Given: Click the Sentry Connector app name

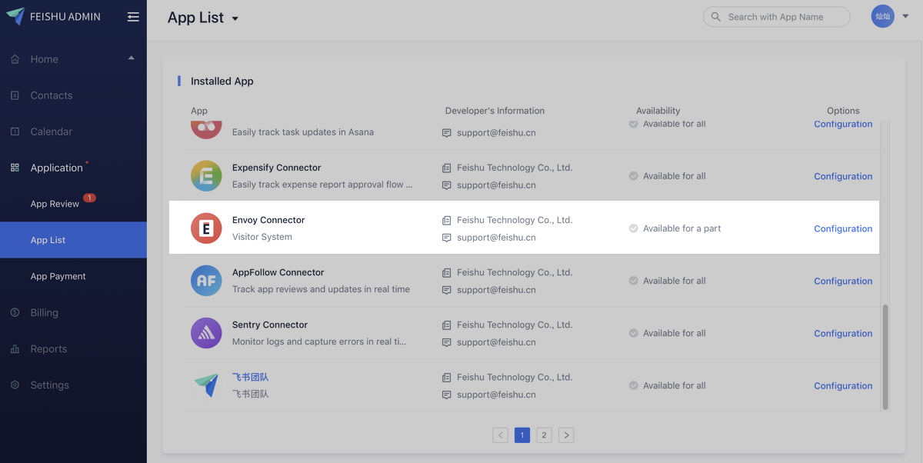Looking at the screenshot, I should [x=270, y=325].
